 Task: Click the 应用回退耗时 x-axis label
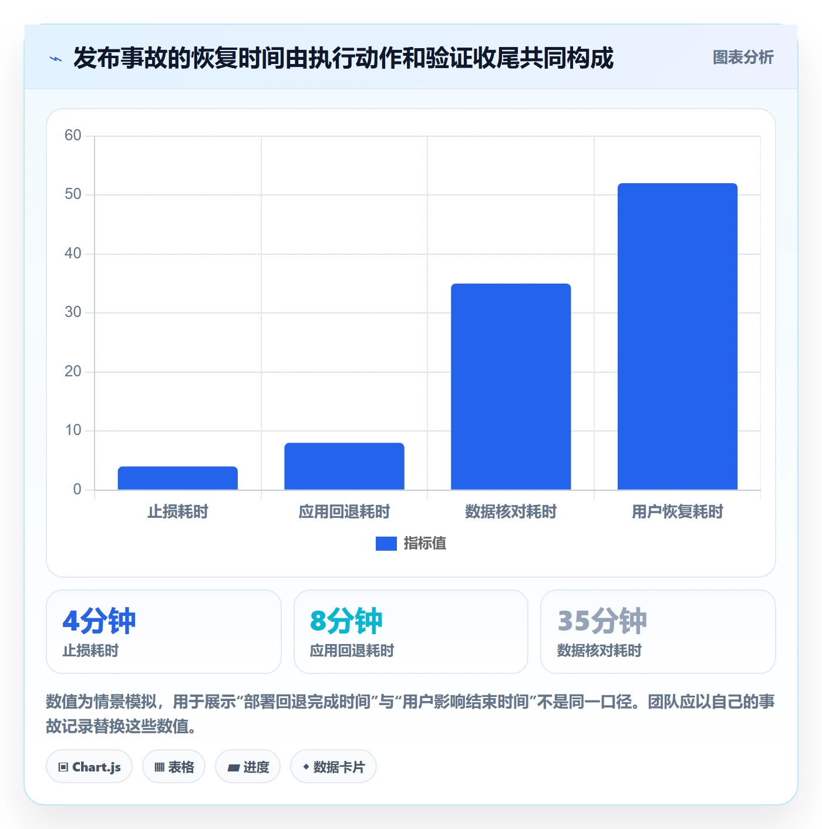click(x=344, y=512)
